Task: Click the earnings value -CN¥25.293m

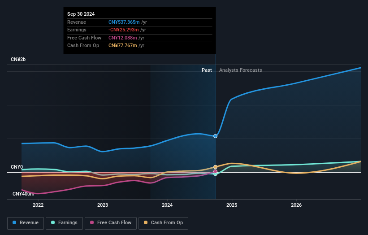Action: point(123,30)
